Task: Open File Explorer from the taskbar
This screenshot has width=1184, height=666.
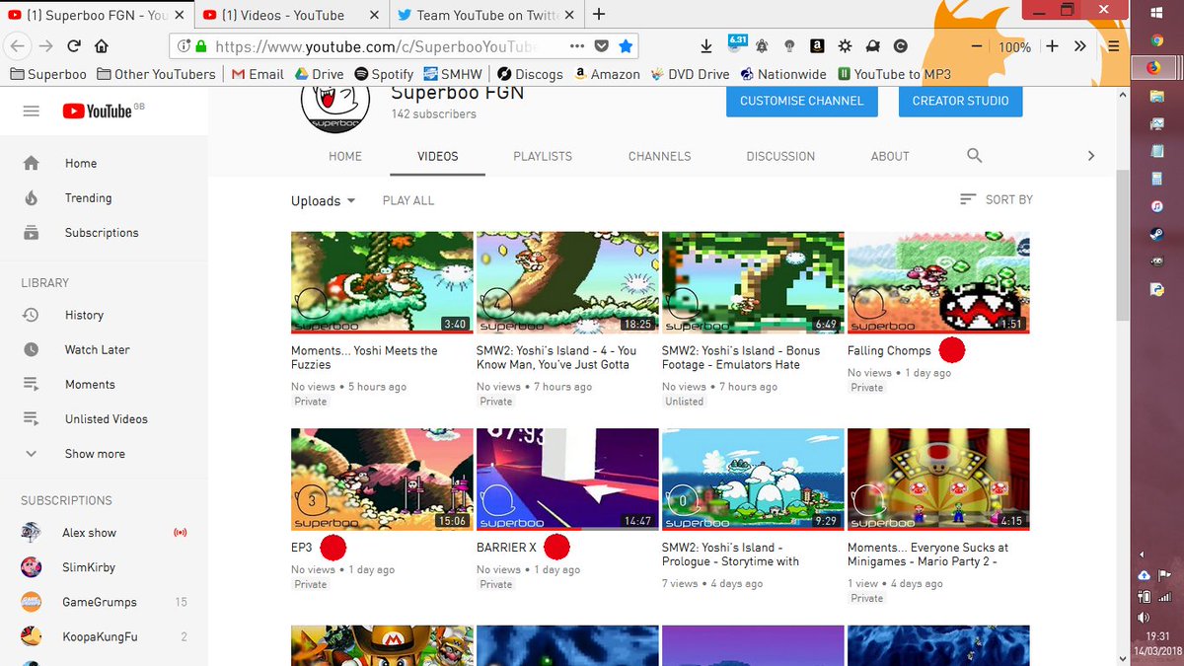Action: coord(1156,96)
